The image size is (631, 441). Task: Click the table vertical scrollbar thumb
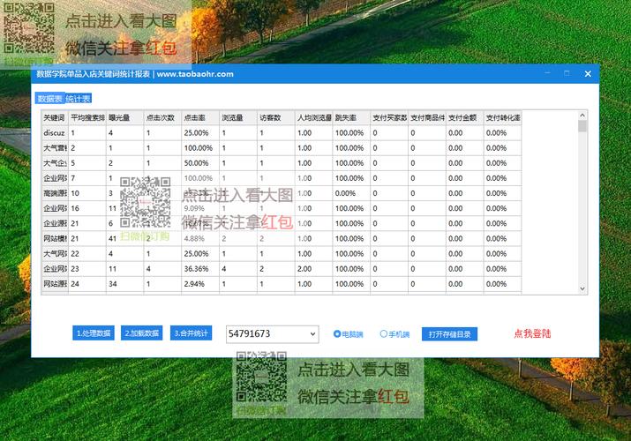pos(582,126)
